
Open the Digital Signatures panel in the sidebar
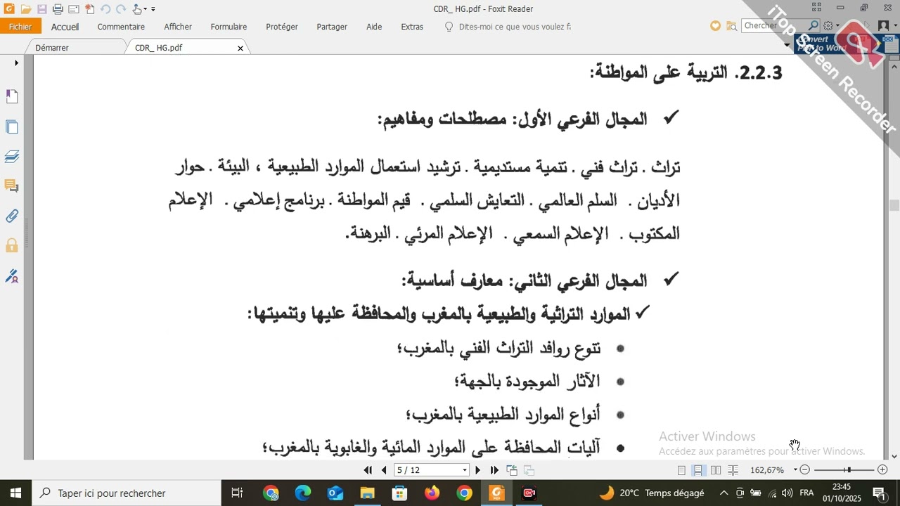point(12,275)
